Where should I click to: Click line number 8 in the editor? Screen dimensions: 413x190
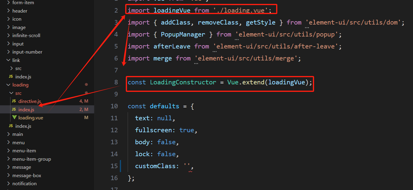pos(116,82)
